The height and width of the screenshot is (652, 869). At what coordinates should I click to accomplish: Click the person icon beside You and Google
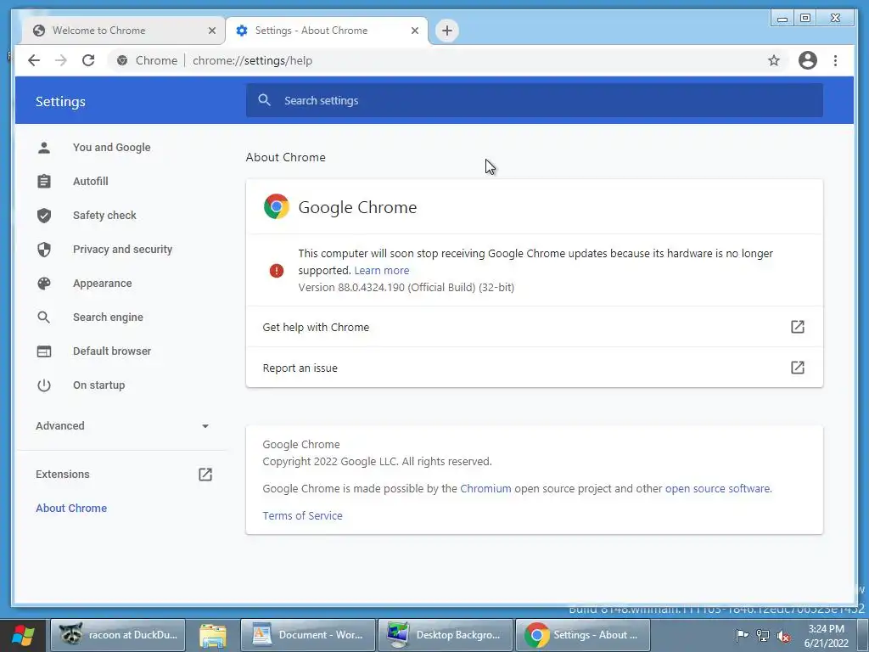click(44, 148)
